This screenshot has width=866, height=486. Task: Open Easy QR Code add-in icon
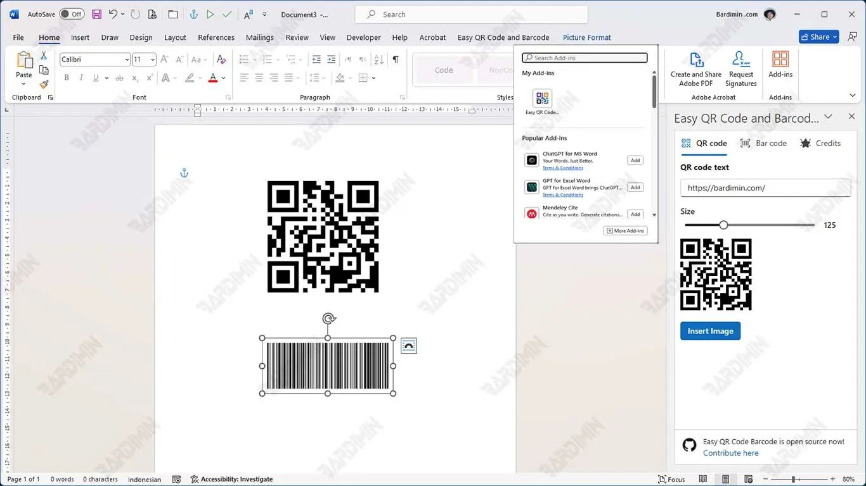(x=542, y=98)
